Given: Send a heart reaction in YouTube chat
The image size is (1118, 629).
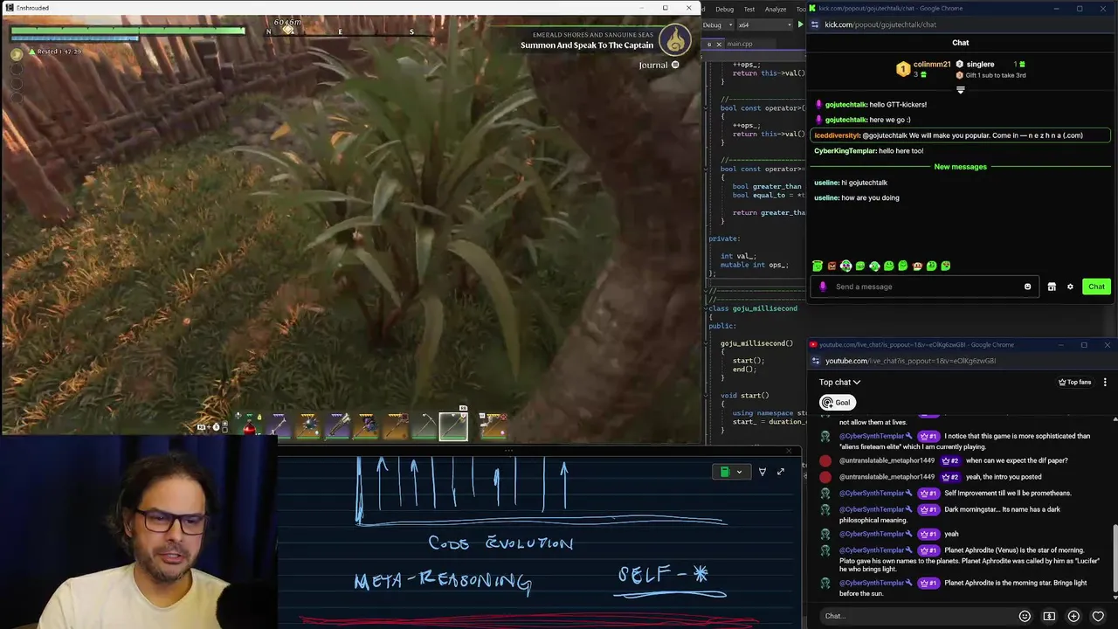Looking at the screenshot, I should pos(1098,616).
